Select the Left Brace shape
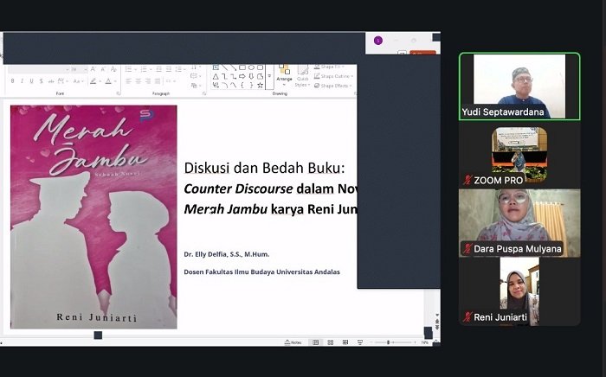This screenshot has width=606, height=377. [x=242, y=86]
